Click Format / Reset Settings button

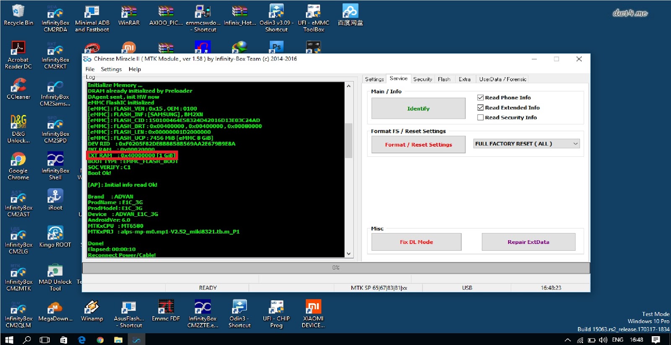click(x=418, y=145)
